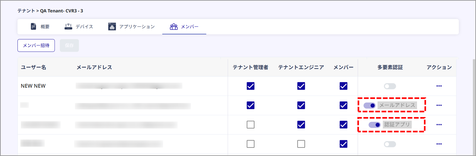Click the greyed-out 保存 button
Screen dimensions: 476x156
tap(69, 45)
